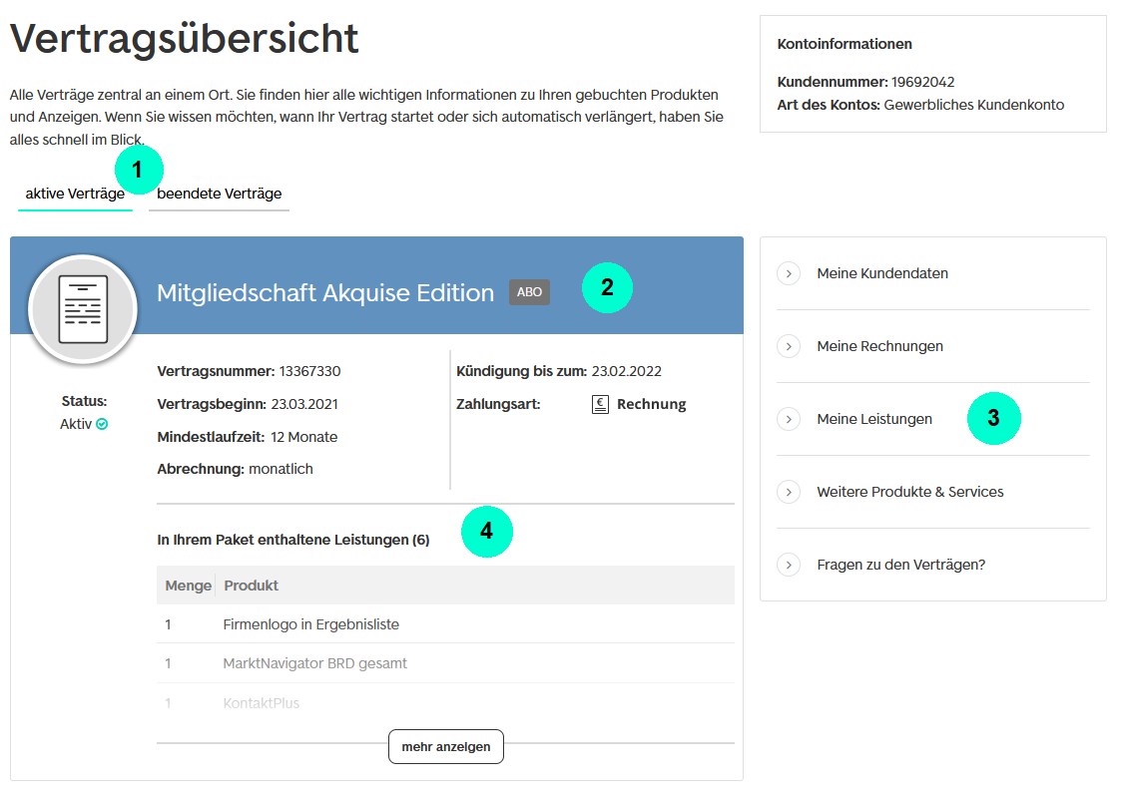The height and width of the screenshot is (795, 1124).
Task: Expand chevron beside Fragen zu den Verträgen
Action: click(789, 565)
